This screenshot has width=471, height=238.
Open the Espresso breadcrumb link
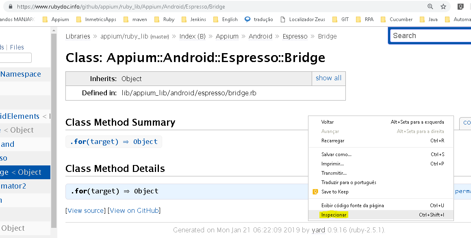click(x=295, y=36)
